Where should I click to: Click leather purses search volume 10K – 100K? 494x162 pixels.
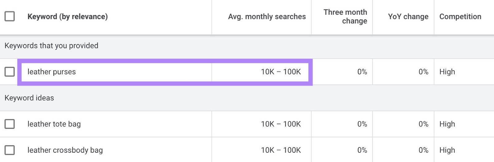pyautogui.click(x=281, y=72)
